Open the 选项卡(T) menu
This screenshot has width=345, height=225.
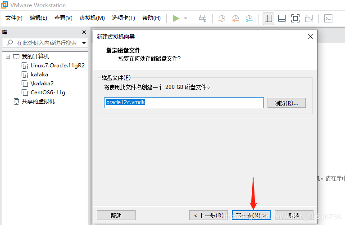coord(123,18)
